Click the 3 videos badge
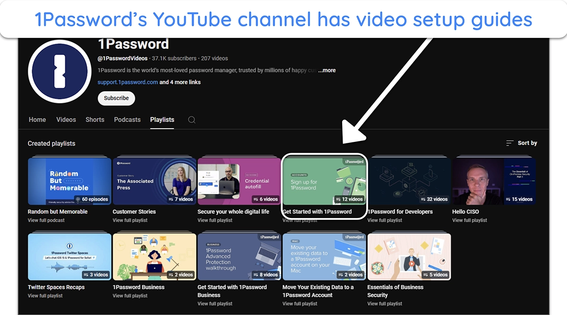 pyautogui.click(x=95, y=275)
